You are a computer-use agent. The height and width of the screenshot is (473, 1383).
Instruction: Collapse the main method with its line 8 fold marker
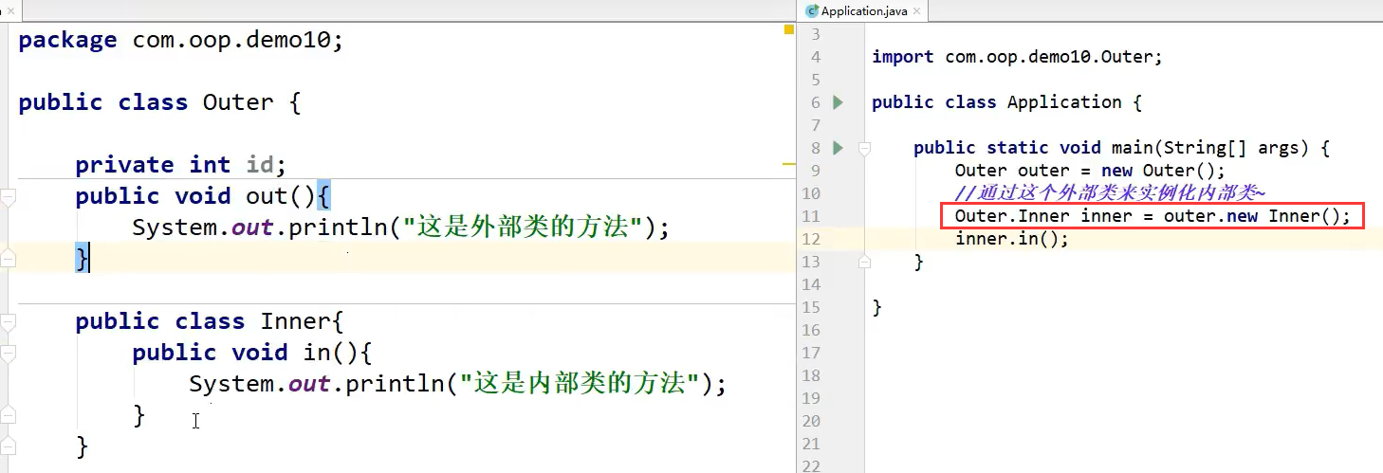click(864, 148)
